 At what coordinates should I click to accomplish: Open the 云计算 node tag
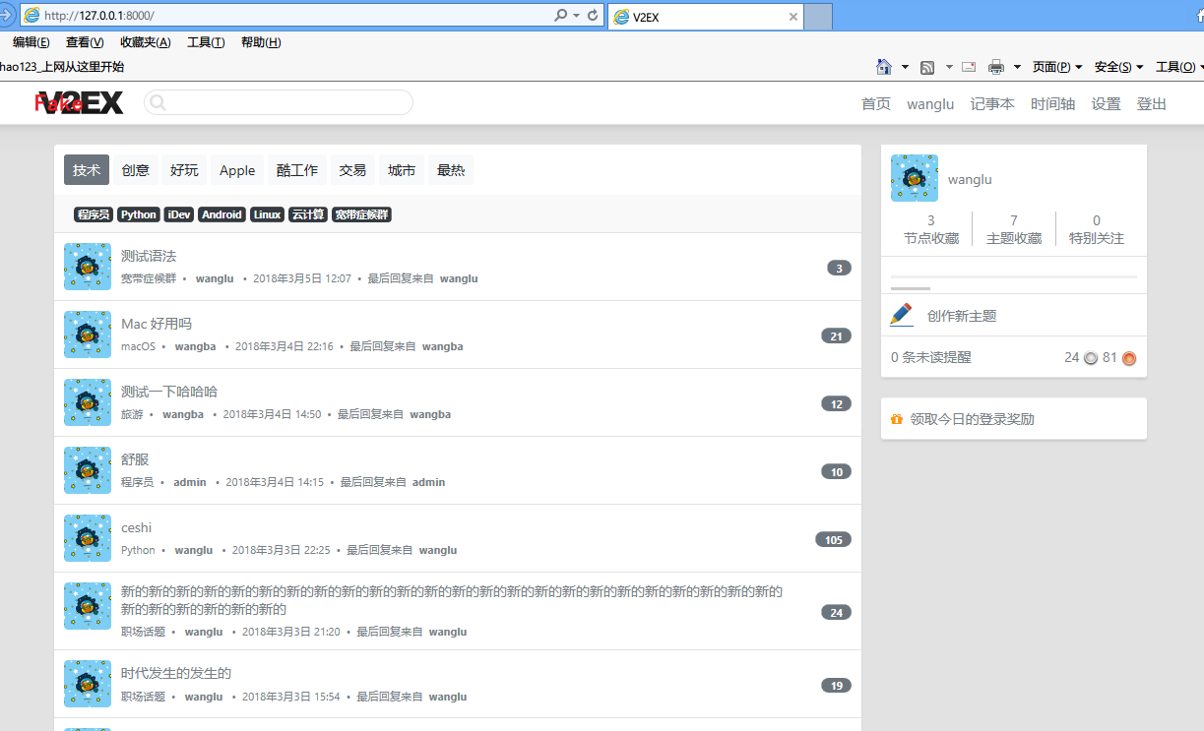308,214
